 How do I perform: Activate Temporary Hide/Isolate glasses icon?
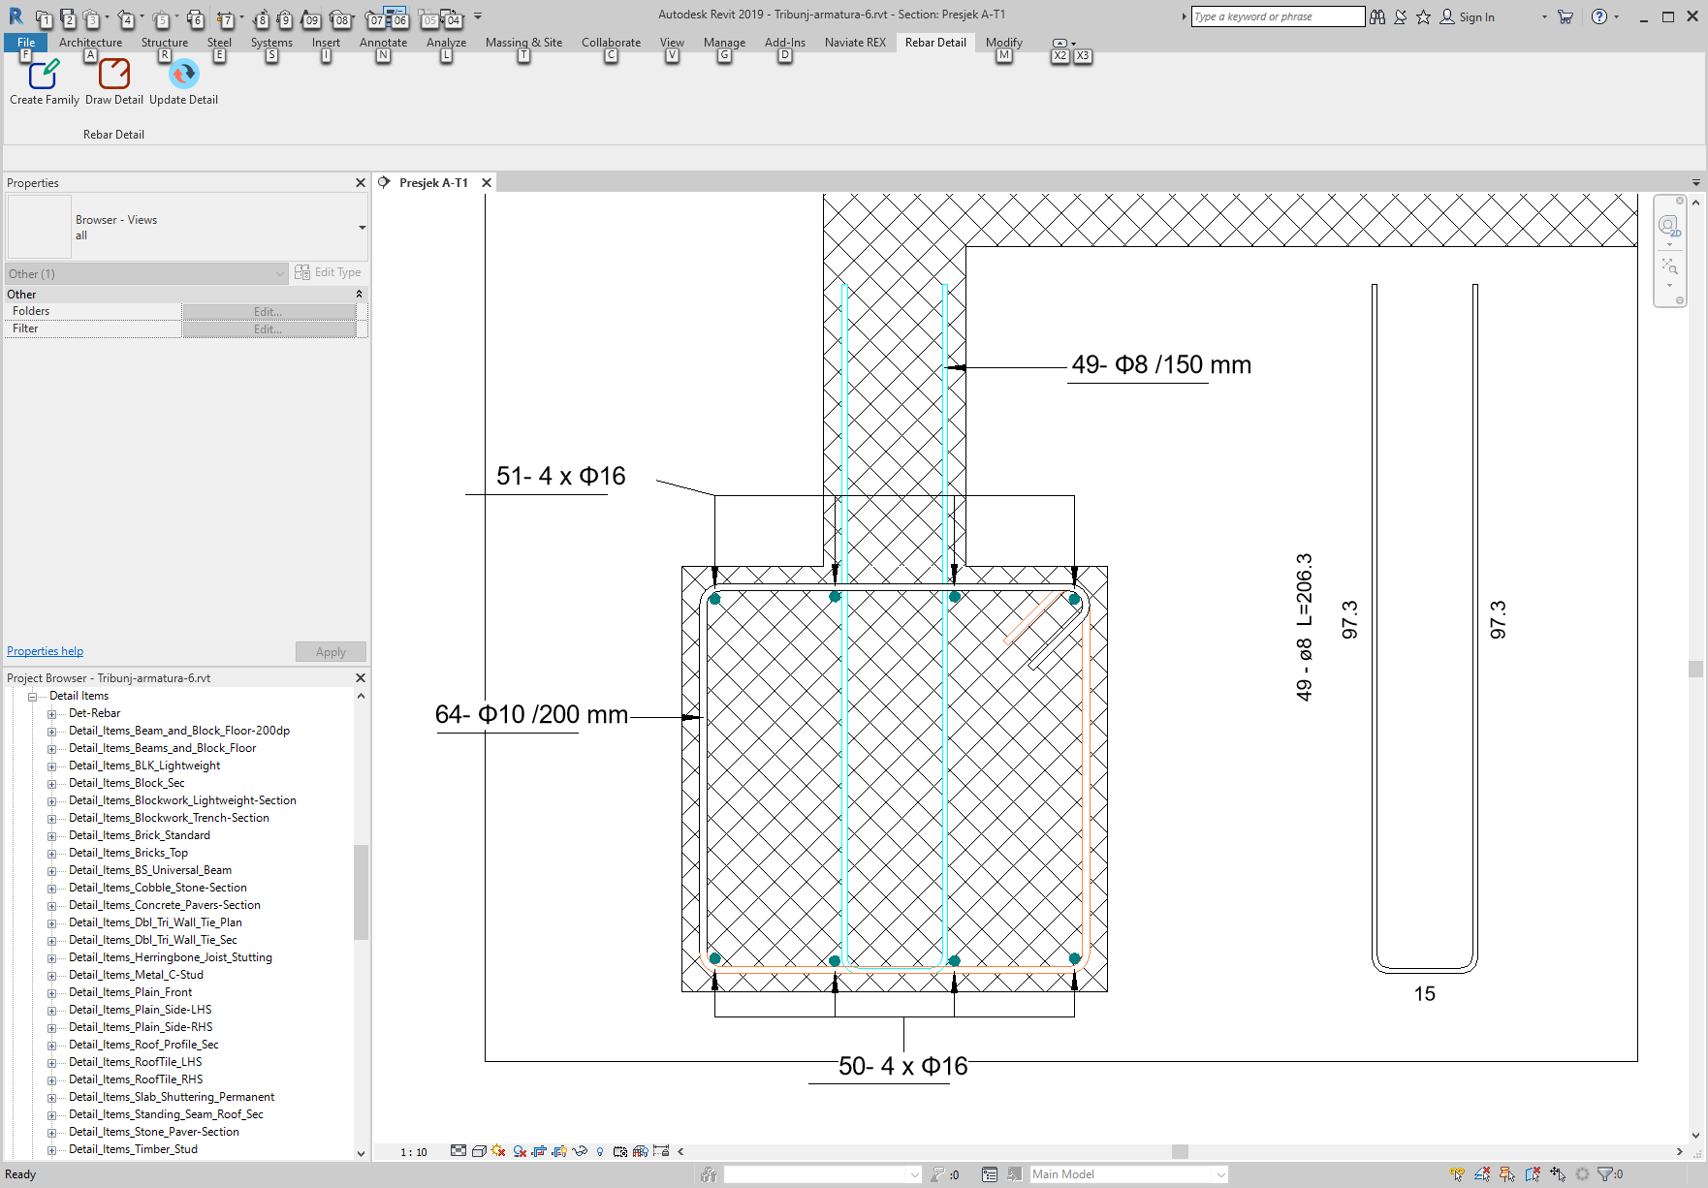(580, 1151)
